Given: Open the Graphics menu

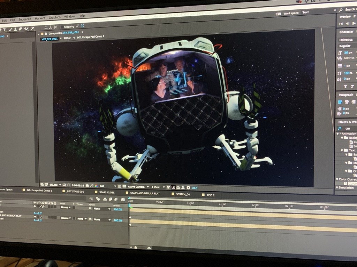Looking at the screenshot, I should coord(55,17).
